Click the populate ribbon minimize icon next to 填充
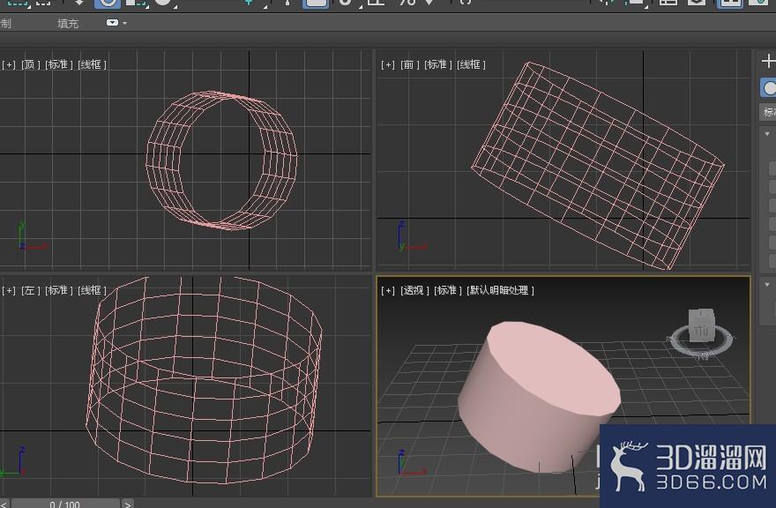 [x=112, y=23]
